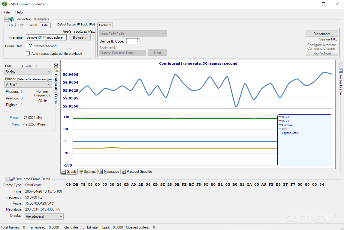The image size is (344, 230).
Task: Select the File connection tab
Action: coord(45,25)
